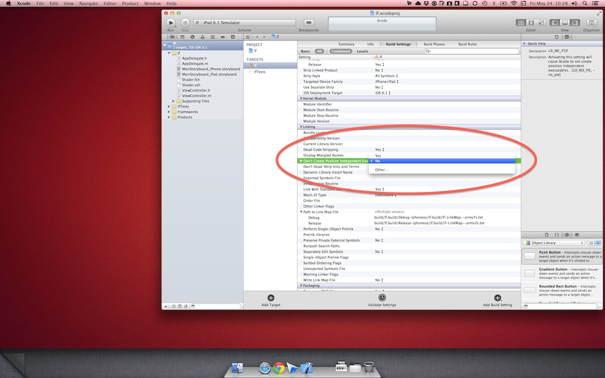The image size is (605, 378).
Task: Click the Run button in toolbar
Action: coord(170,23)
